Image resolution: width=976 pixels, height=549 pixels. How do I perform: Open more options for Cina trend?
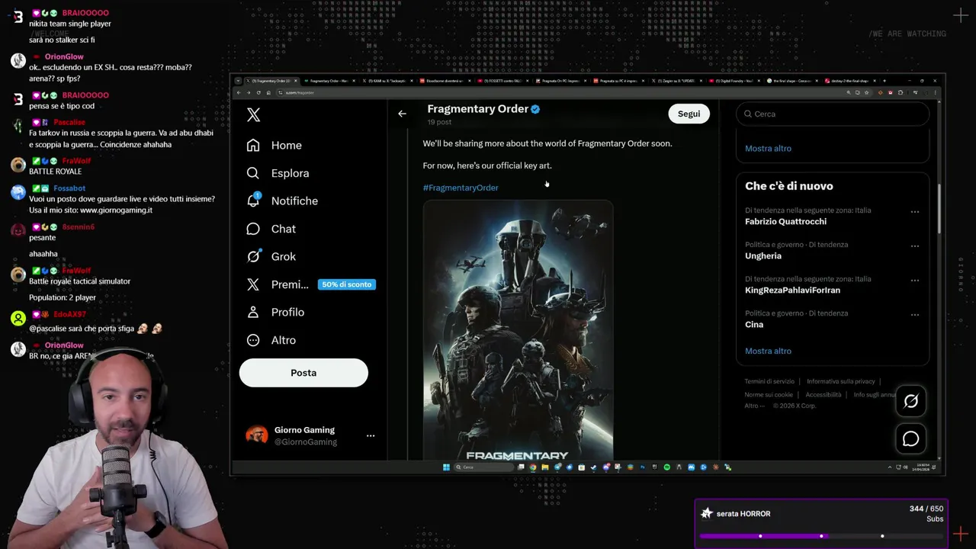[x=914, y=315]
